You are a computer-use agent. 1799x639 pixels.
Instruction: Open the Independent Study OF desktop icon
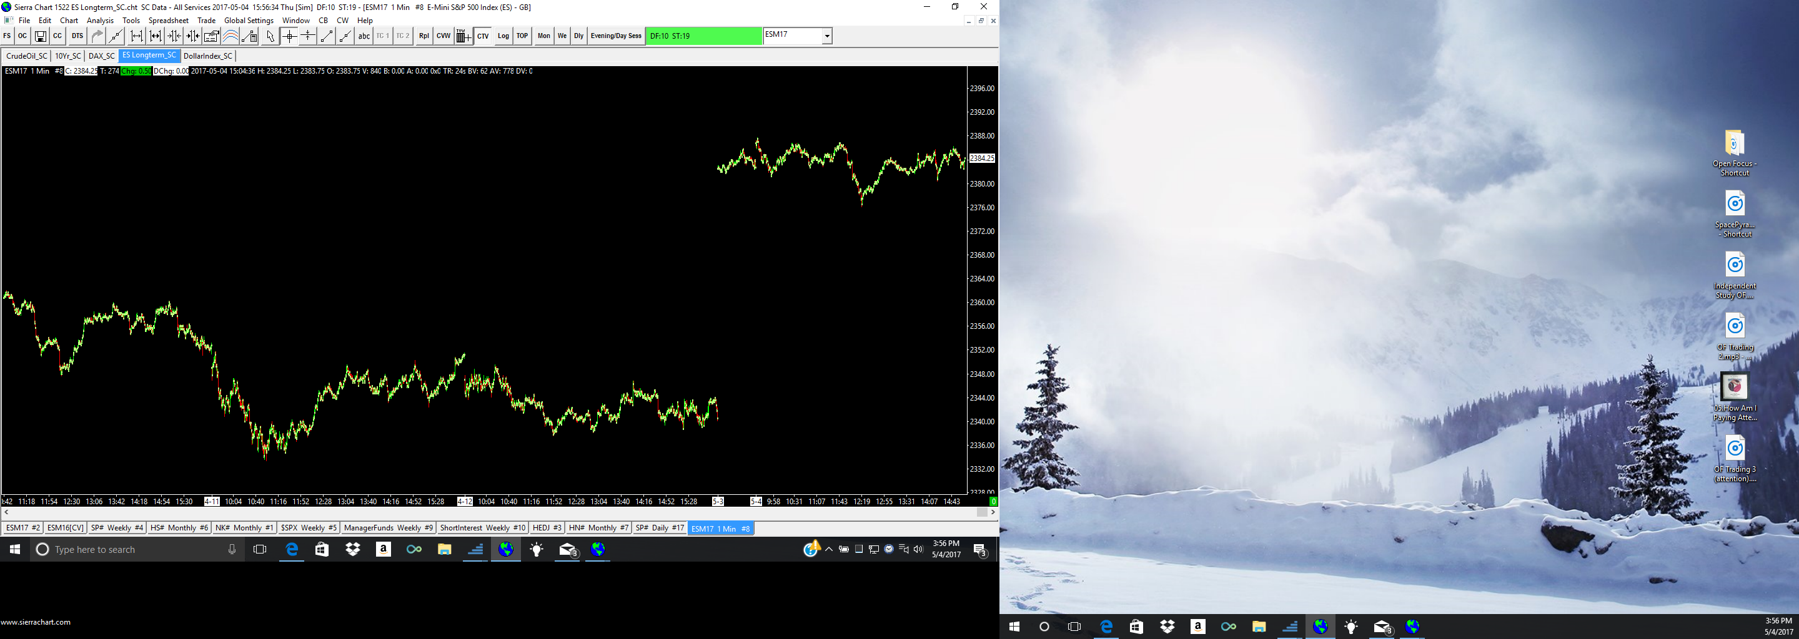[x=1735, y=276]
